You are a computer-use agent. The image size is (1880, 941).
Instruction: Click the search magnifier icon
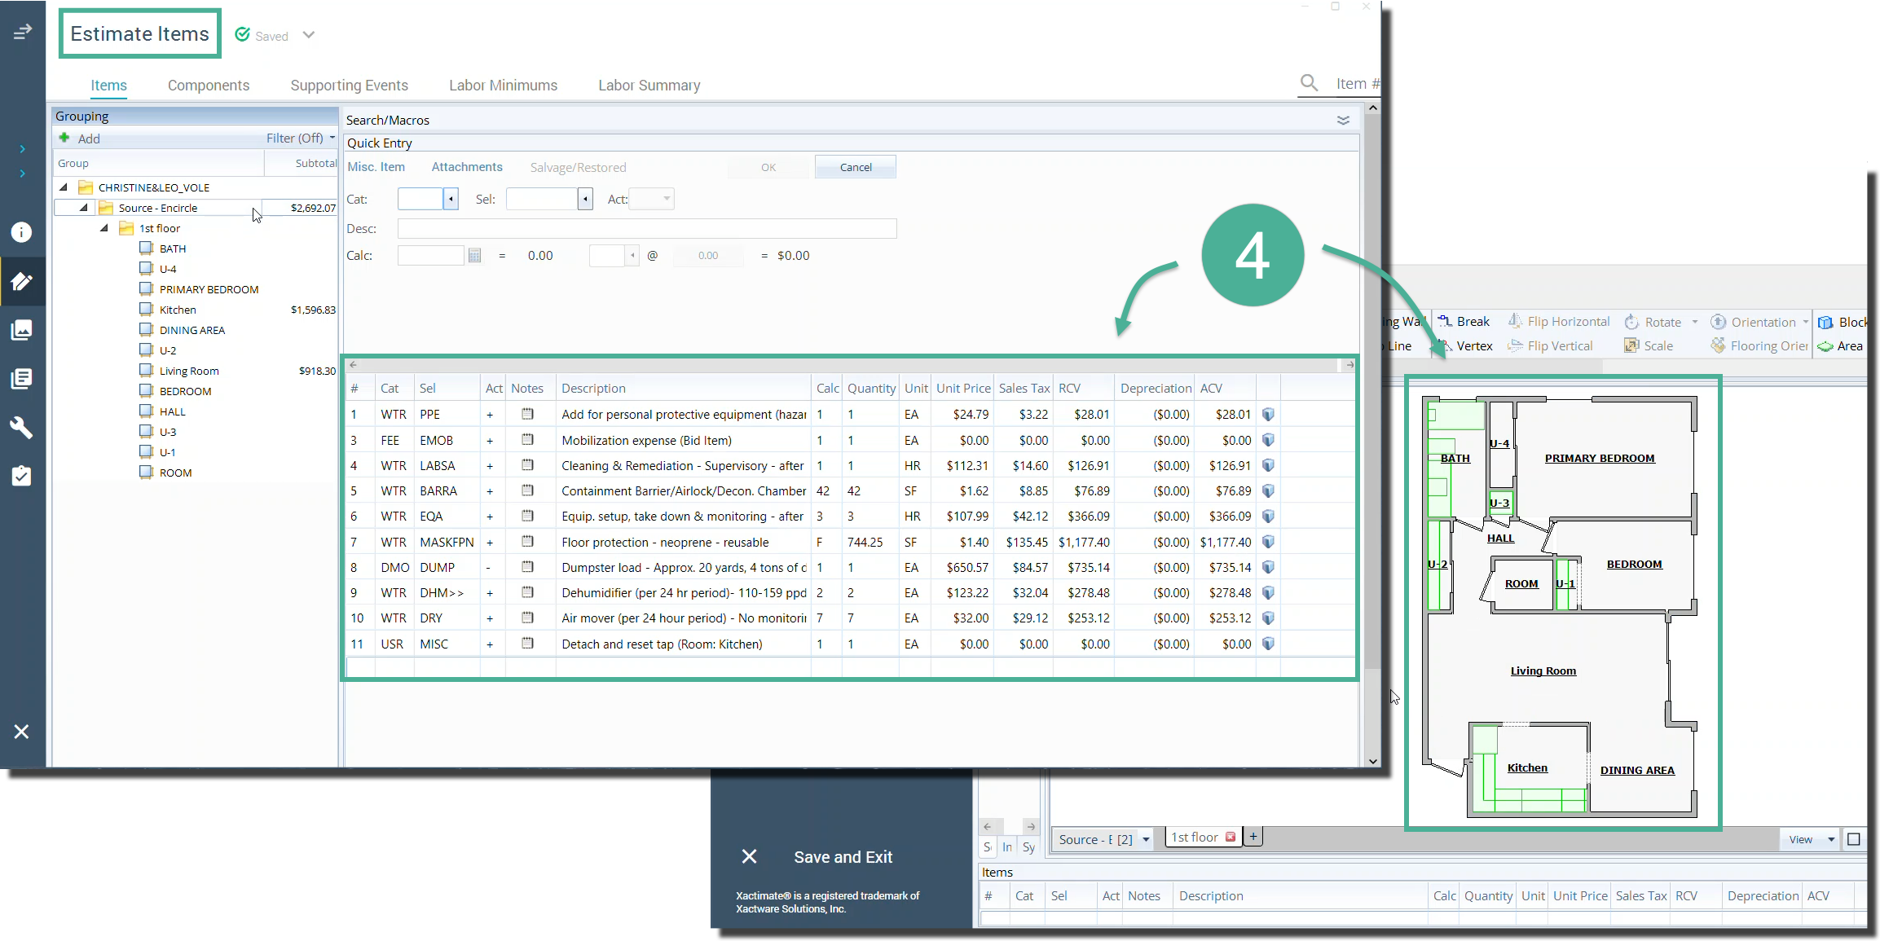[x=1309, y=82]
